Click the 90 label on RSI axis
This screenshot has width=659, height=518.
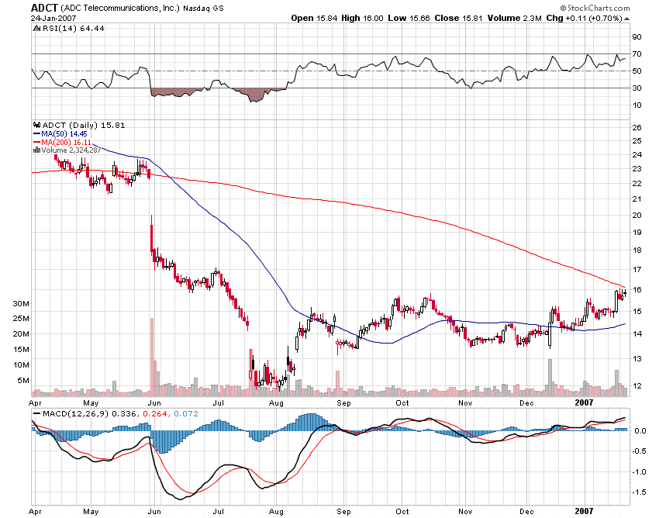[x=637, y=37]
